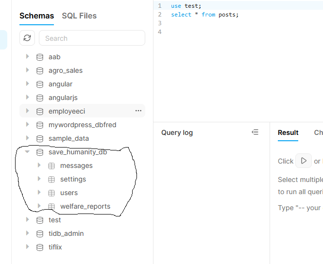The height and width of the screenshot is (264, 323).
Task: Collapse the save_humanity_db schema
Action: (x=28, y=152)
